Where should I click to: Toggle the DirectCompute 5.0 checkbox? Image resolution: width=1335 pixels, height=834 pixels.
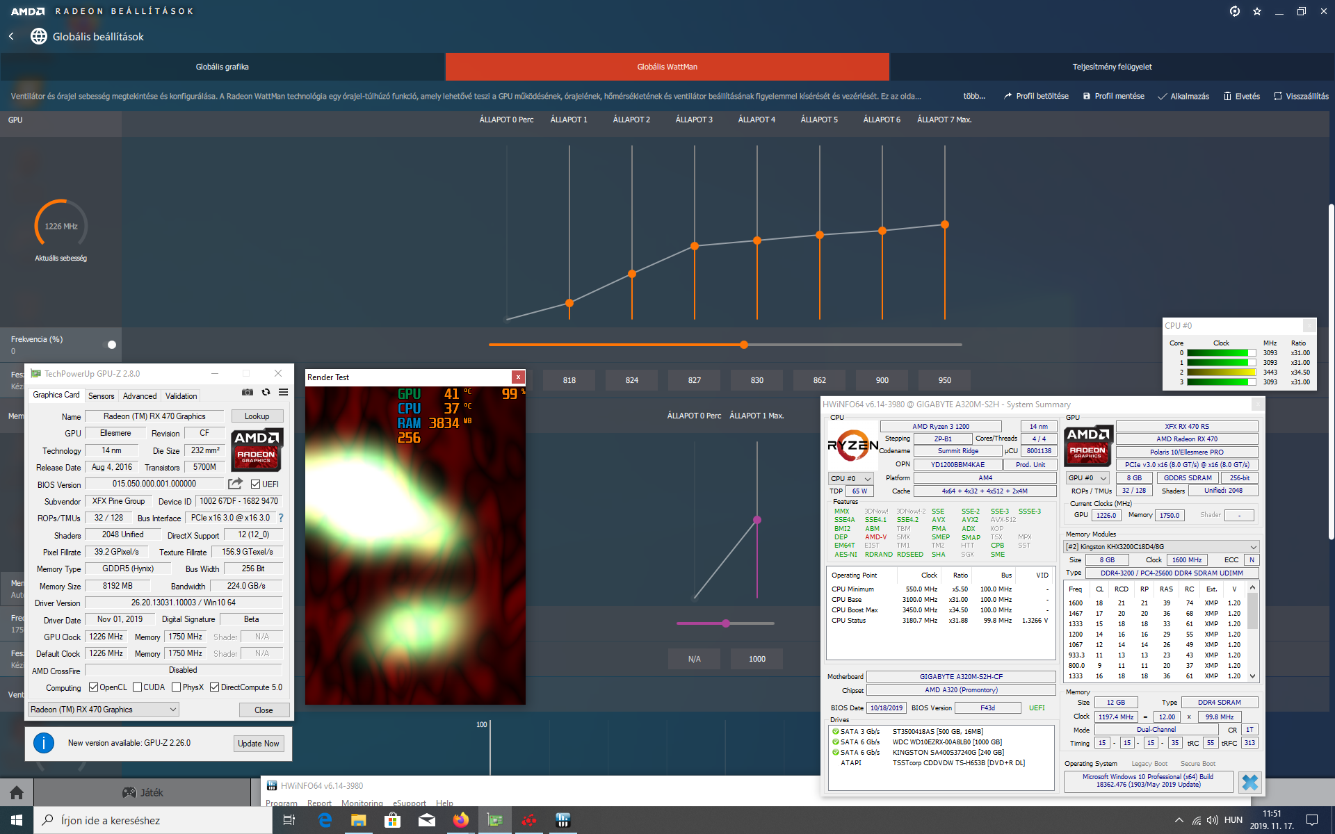(215, 687)
